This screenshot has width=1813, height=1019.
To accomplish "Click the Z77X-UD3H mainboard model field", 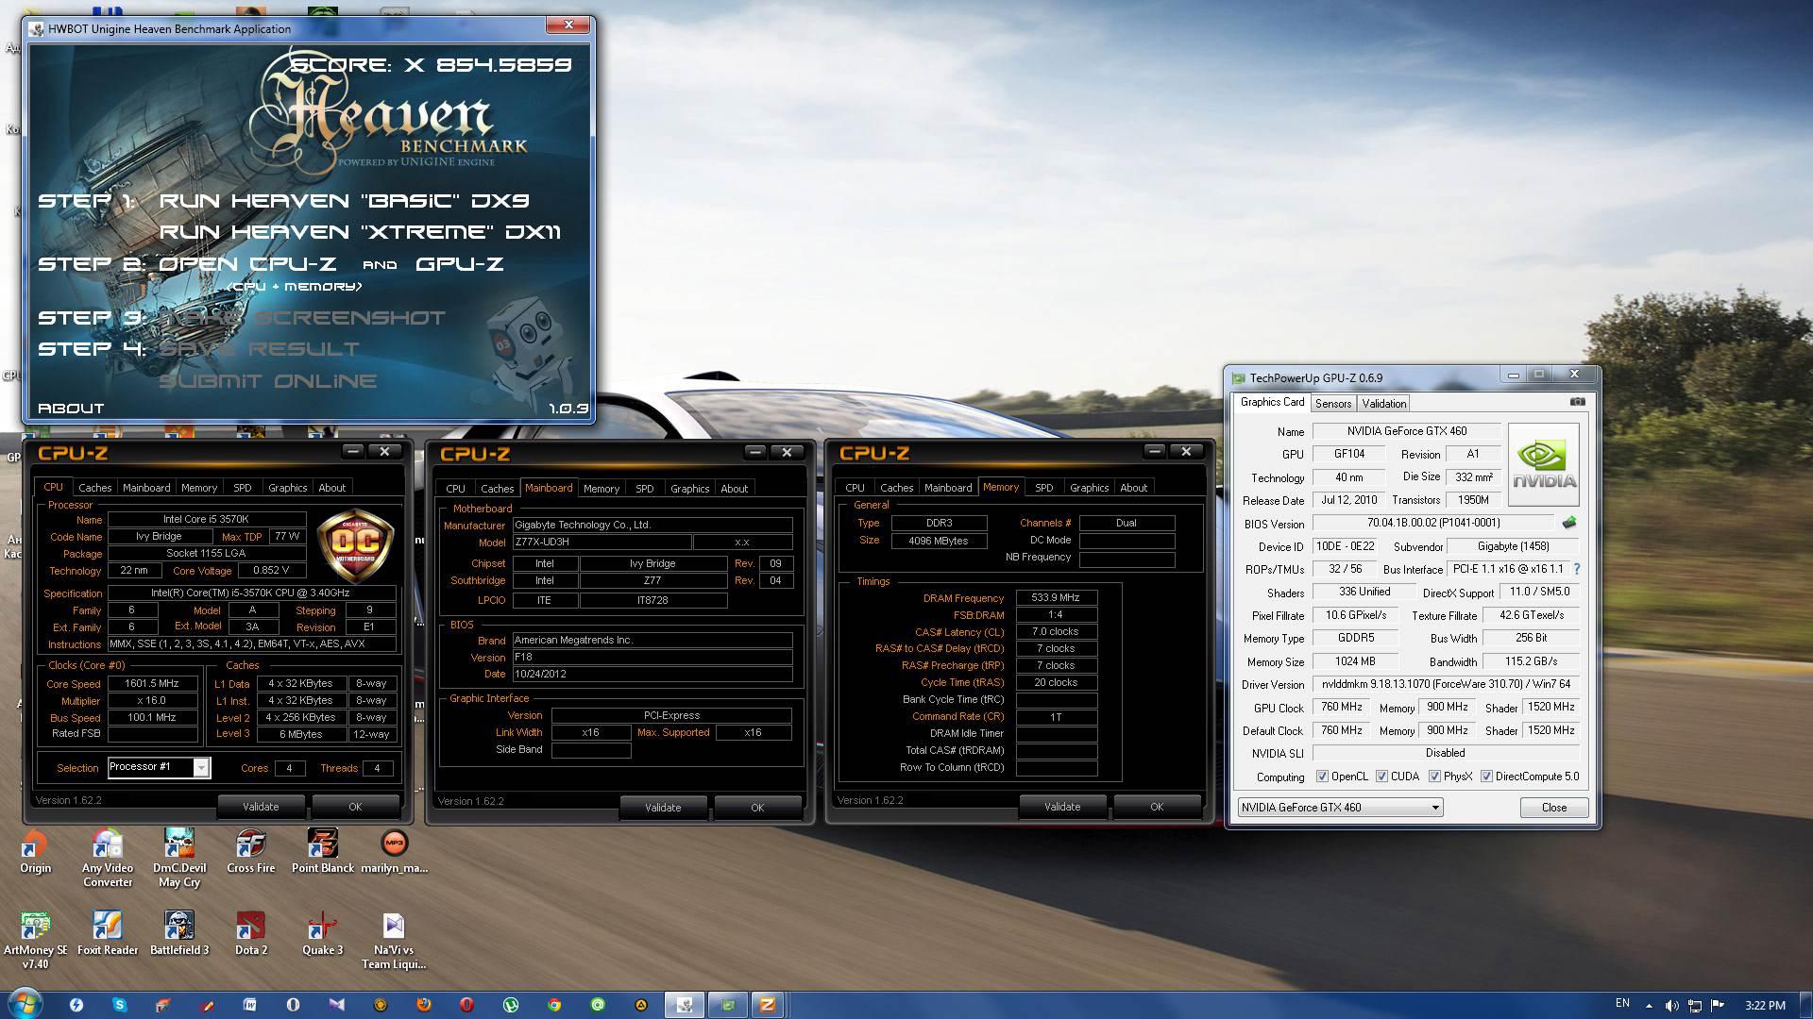I will (x=602, y=543).
